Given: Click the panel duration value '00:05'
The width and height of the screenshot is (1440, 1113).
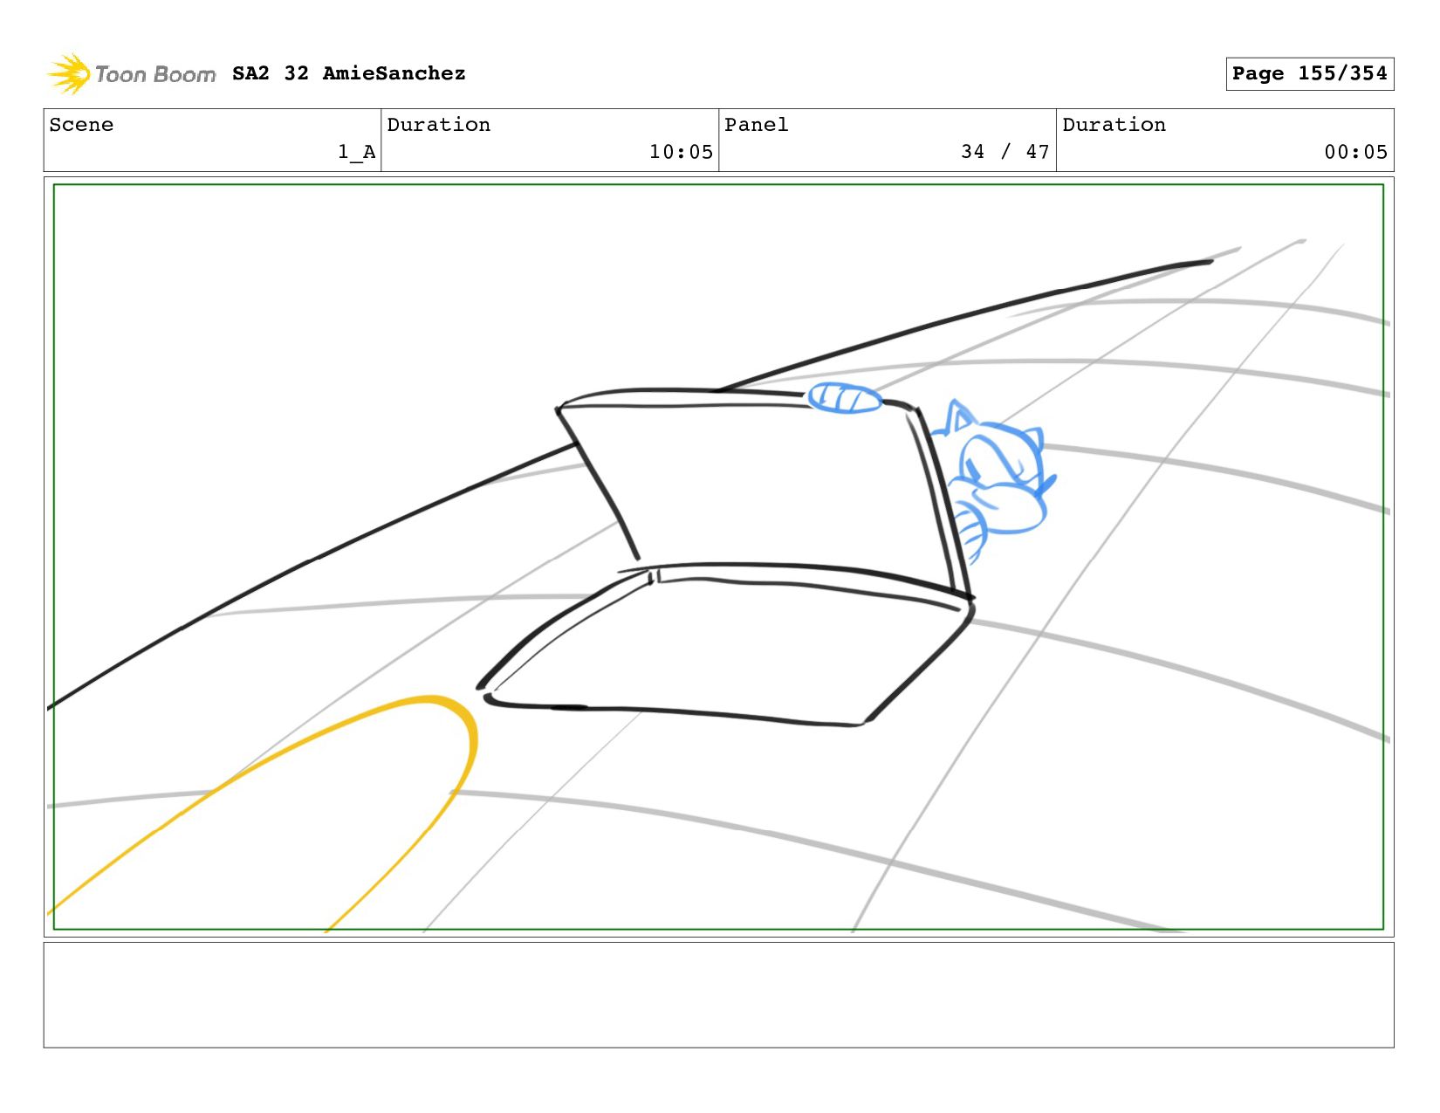Looking at the screenshot, I should click(x=1355, y=152).
